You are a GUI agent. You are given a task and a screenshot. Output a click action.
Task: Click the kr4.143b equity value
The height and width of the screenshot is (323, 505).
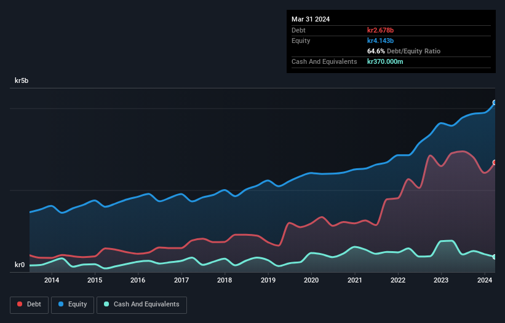[380, 41]
